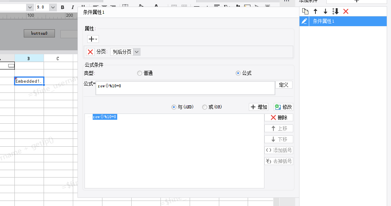Viewport: 391px width, 206px height.
Task: Toggle bold formatting
Action: pos(62,7)
